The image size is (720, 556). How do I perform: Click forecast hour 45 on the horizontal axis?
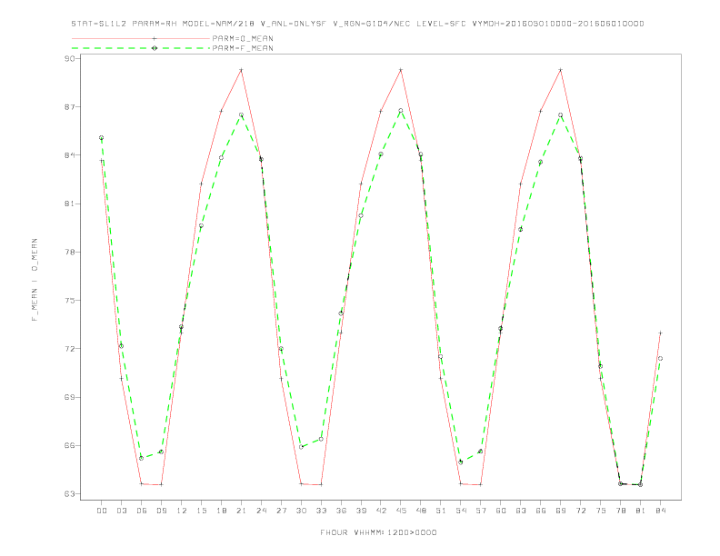click(x=401, y=511)
